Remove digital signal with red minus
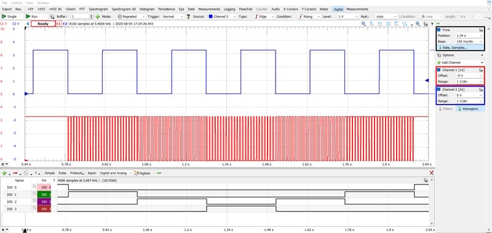The width and height of the screenshot is (492, 233). pos(15,173)
